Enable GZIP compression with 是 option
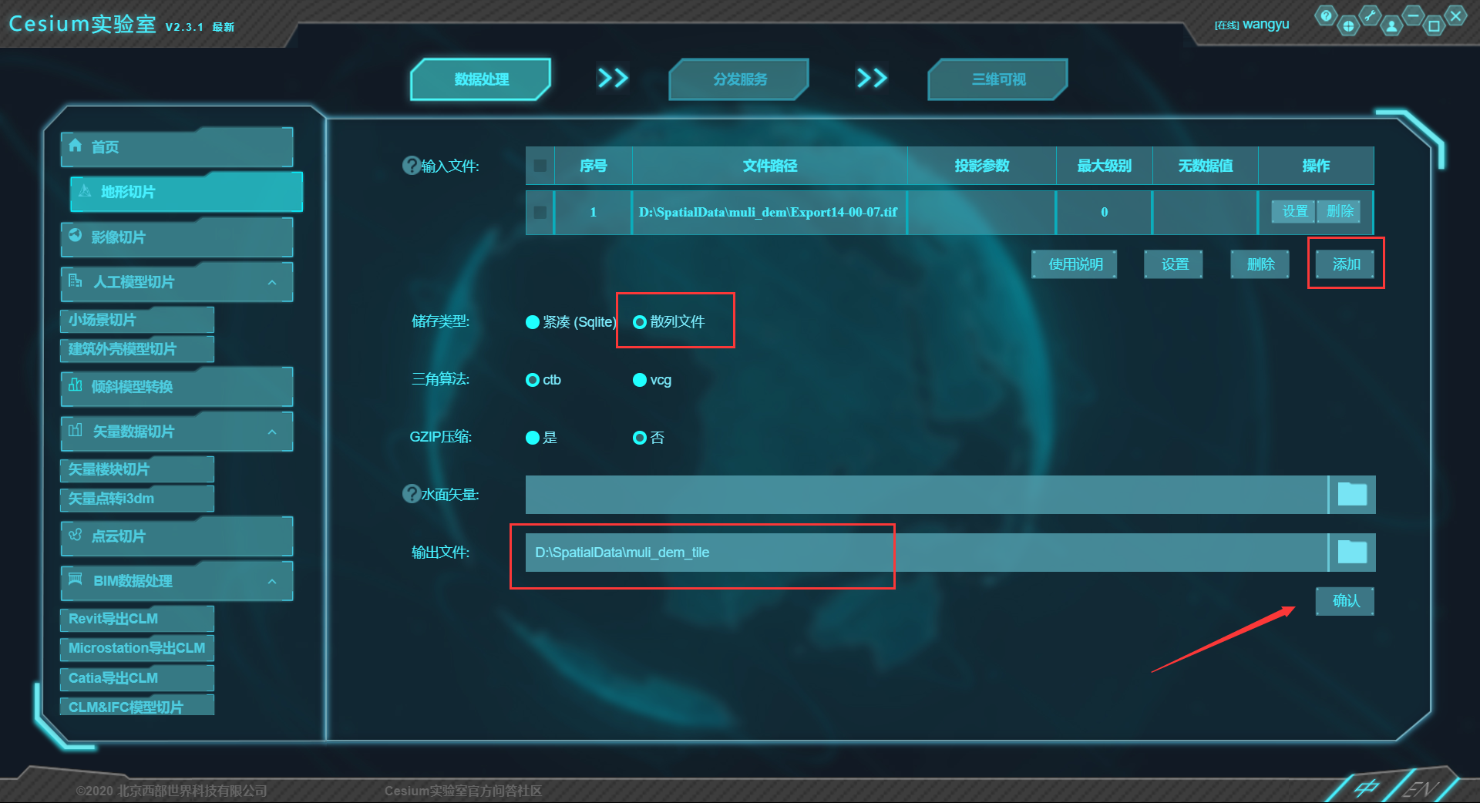This screenshot has width=1480, height=803. click(533, 438)
